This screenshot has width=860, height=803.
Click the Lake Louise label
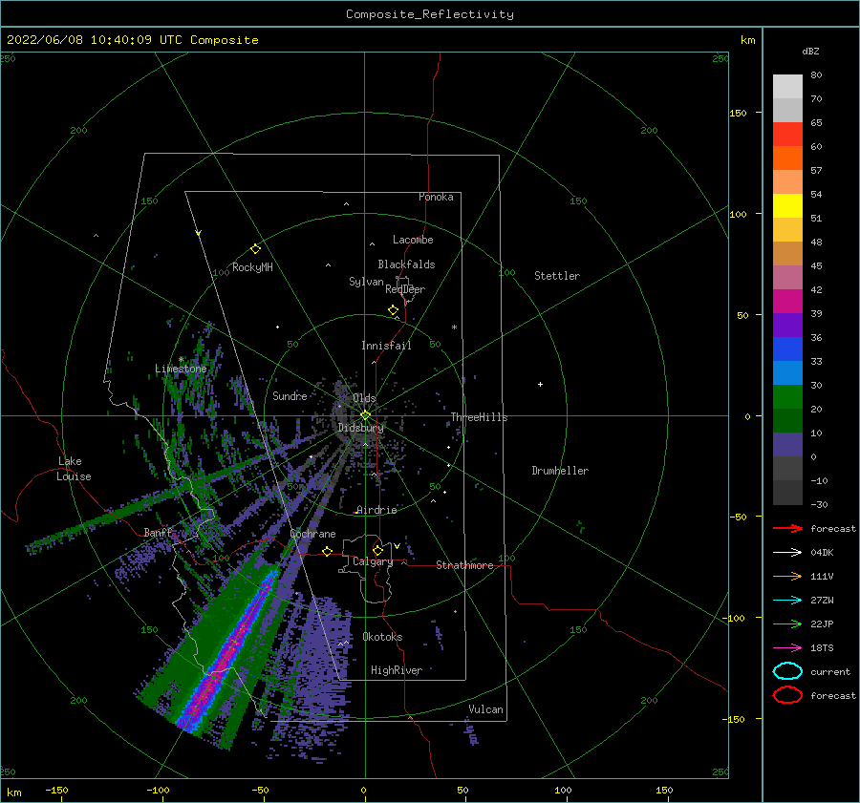click(x=74, y=469)
